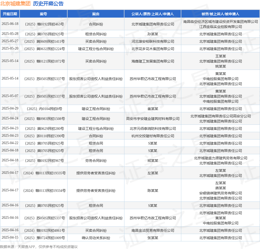Image resolution: width=260 pixels, height=249 pixels.
Task: Click the date cell '2025-06-18'
Action: tap(10, 24)
